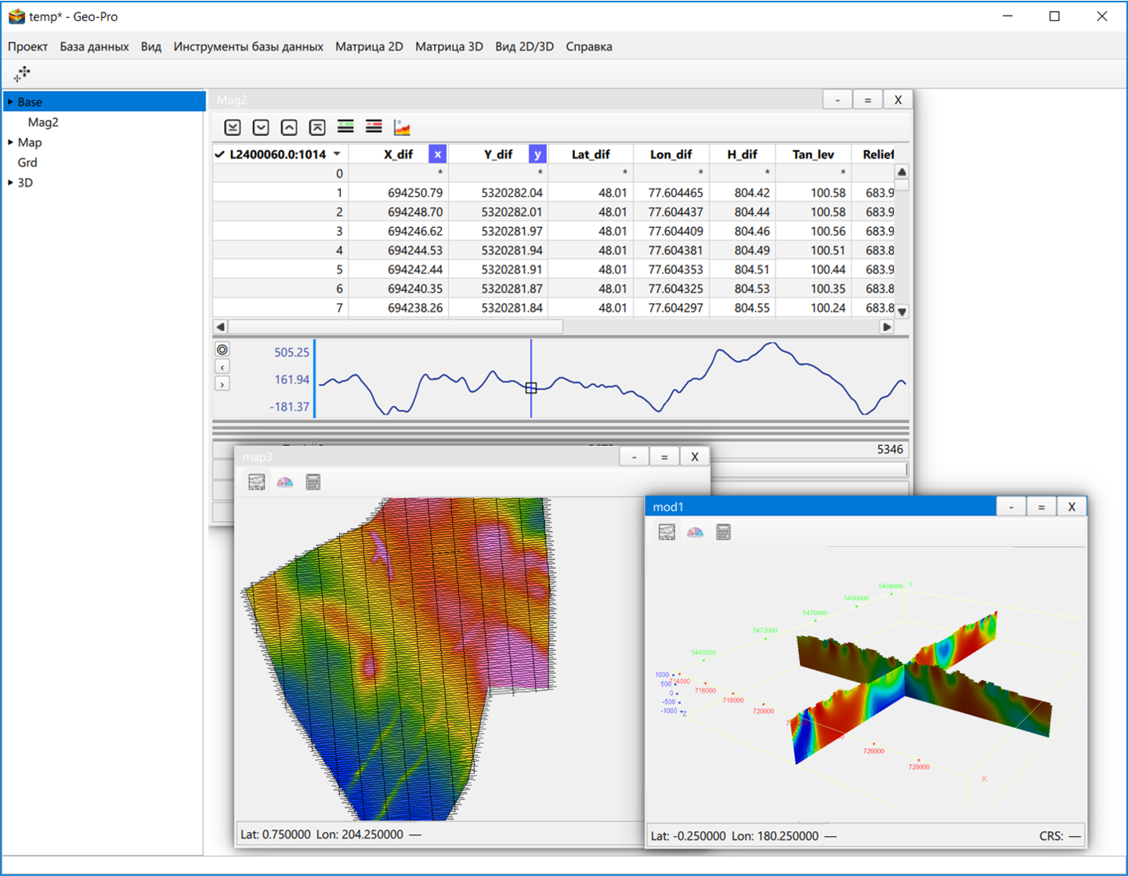
Task: Open the profile chart icon in Mag2 toolbar
Action: pos(402,128)
